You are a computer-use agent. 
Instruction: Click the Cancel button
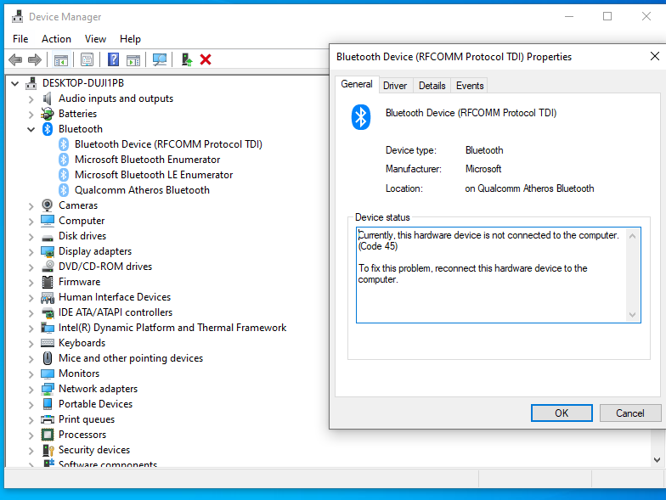tap(630, 413)
